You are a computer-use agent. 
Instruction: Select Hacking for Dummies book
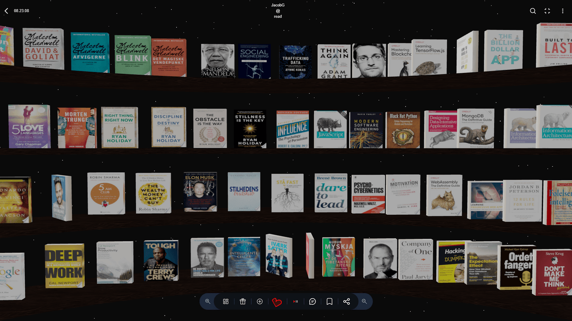tap(453, 261)
